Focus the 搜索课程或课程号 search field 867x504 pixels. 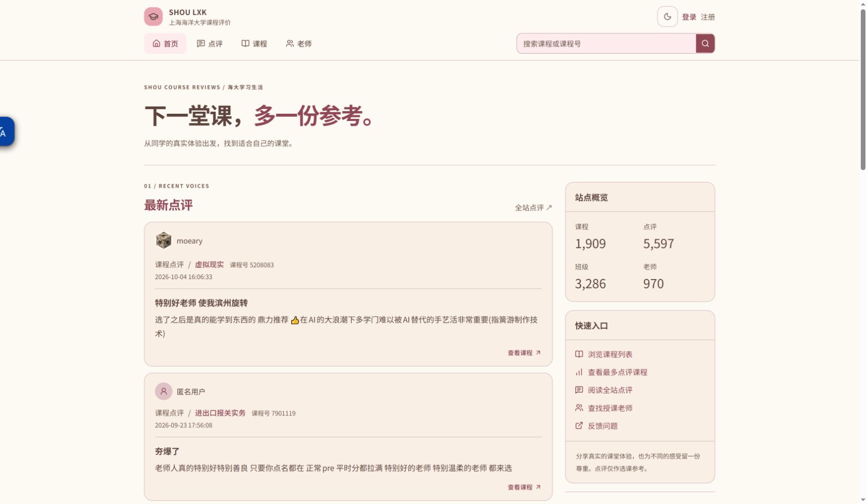(x=606, y=44)
